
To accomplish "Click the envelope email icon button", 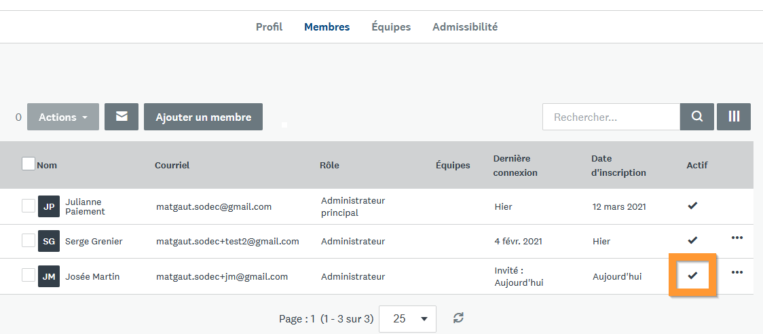I will point(122,117).
